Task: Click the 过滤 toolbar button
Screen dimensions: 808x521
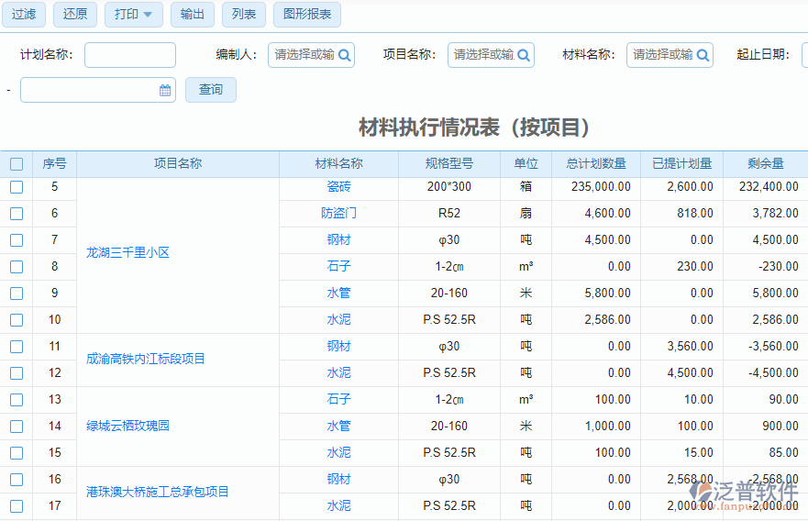Action: pos(24,15)
